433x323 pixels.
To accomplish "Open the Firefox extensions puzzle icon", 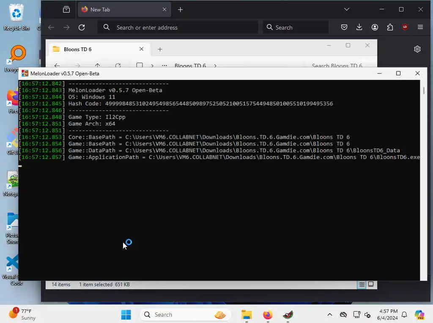I will [390, 27].
